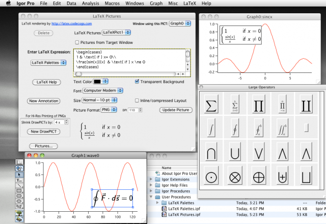
Task: Adjust the DPI stepper arrows
Action: point(141,110)
